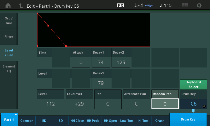Open the Utility gear icon
This screenshot has height=126, width=210.
[199, 6]
